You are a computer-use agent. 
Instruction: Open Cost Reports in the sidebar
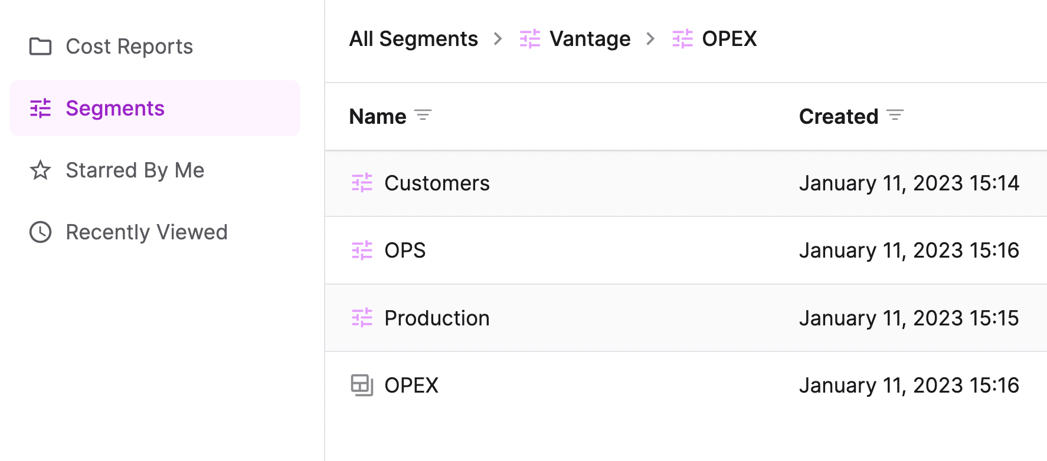tap(129, 47)
